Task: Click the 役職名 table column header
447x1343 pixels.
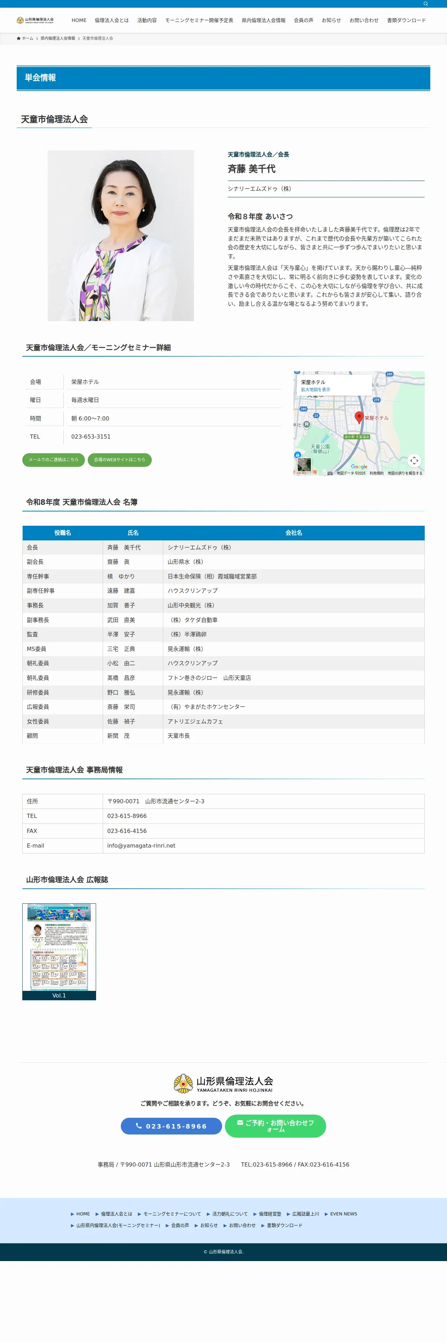Action: pos(63,533)
